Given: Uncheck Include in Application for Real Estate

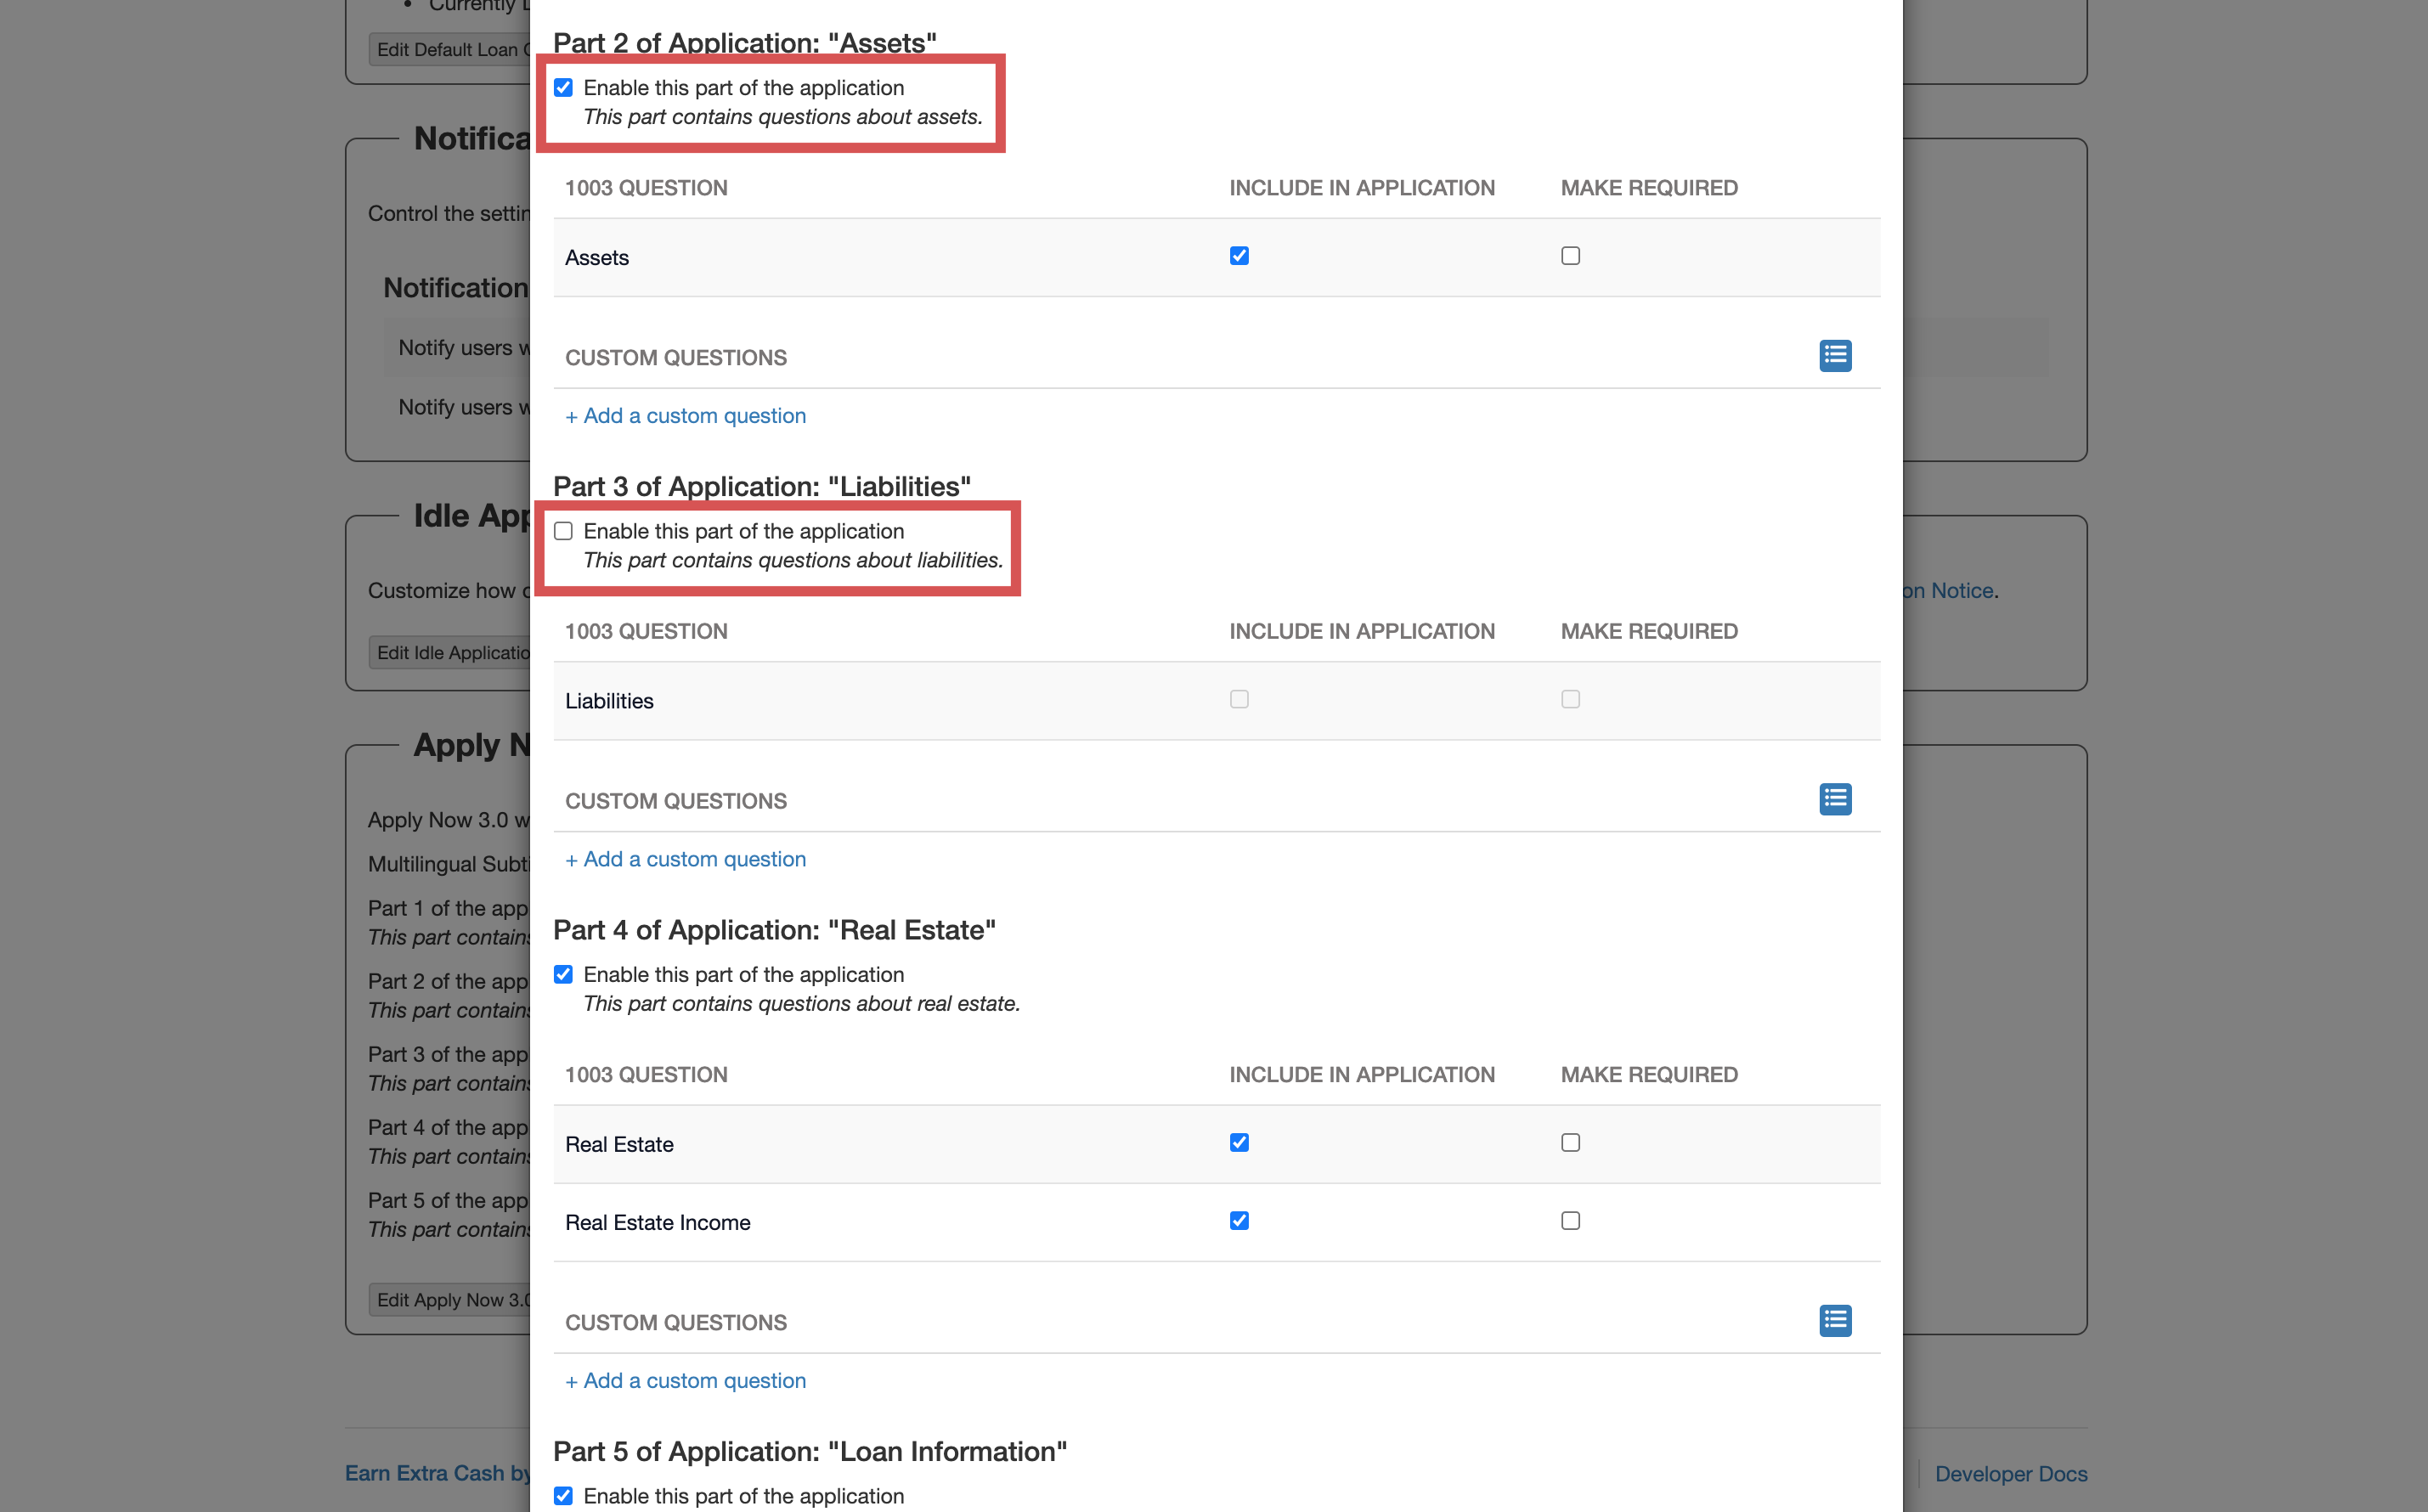Looking at the screenshot, I should [x=1239, y=1143].
